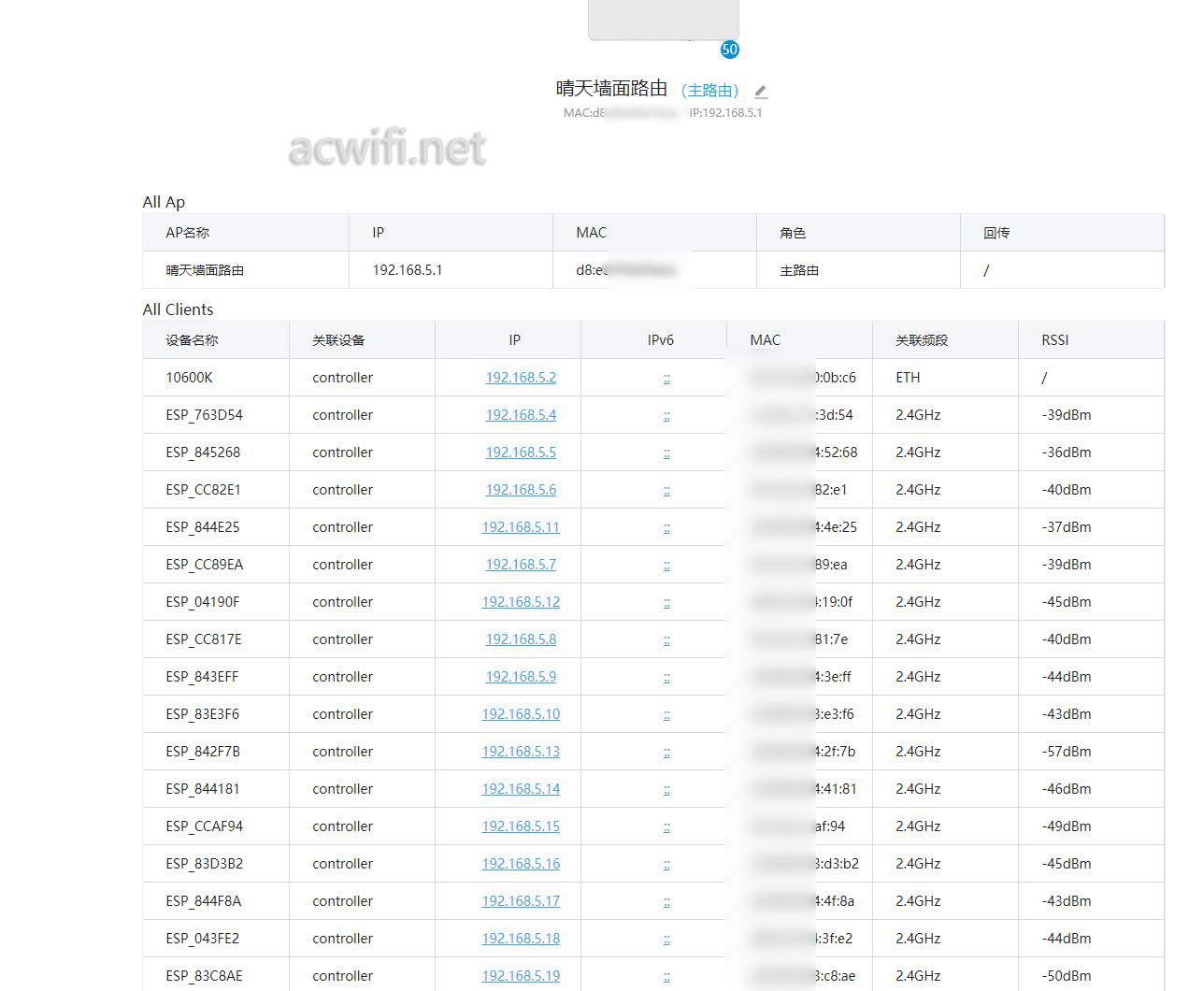Screen dimensions: 1189x991
Task: Click the IPv6 link in 10600K row
Action: (666, 379)
